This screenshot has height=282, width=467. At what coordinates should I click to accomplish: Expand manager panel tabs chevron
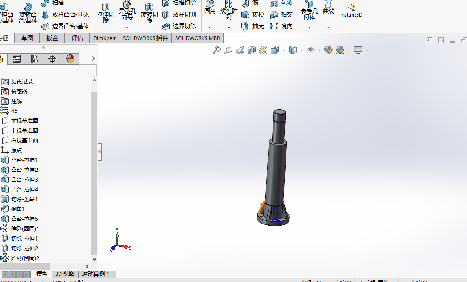(93, 58)
